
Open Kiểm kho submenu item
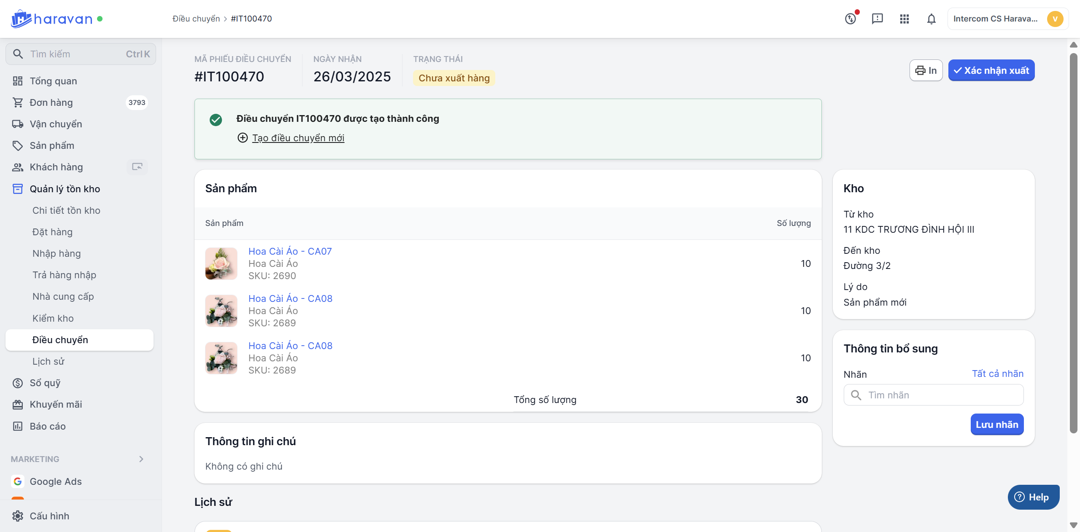pyautogui.click(x=53, y=318)
